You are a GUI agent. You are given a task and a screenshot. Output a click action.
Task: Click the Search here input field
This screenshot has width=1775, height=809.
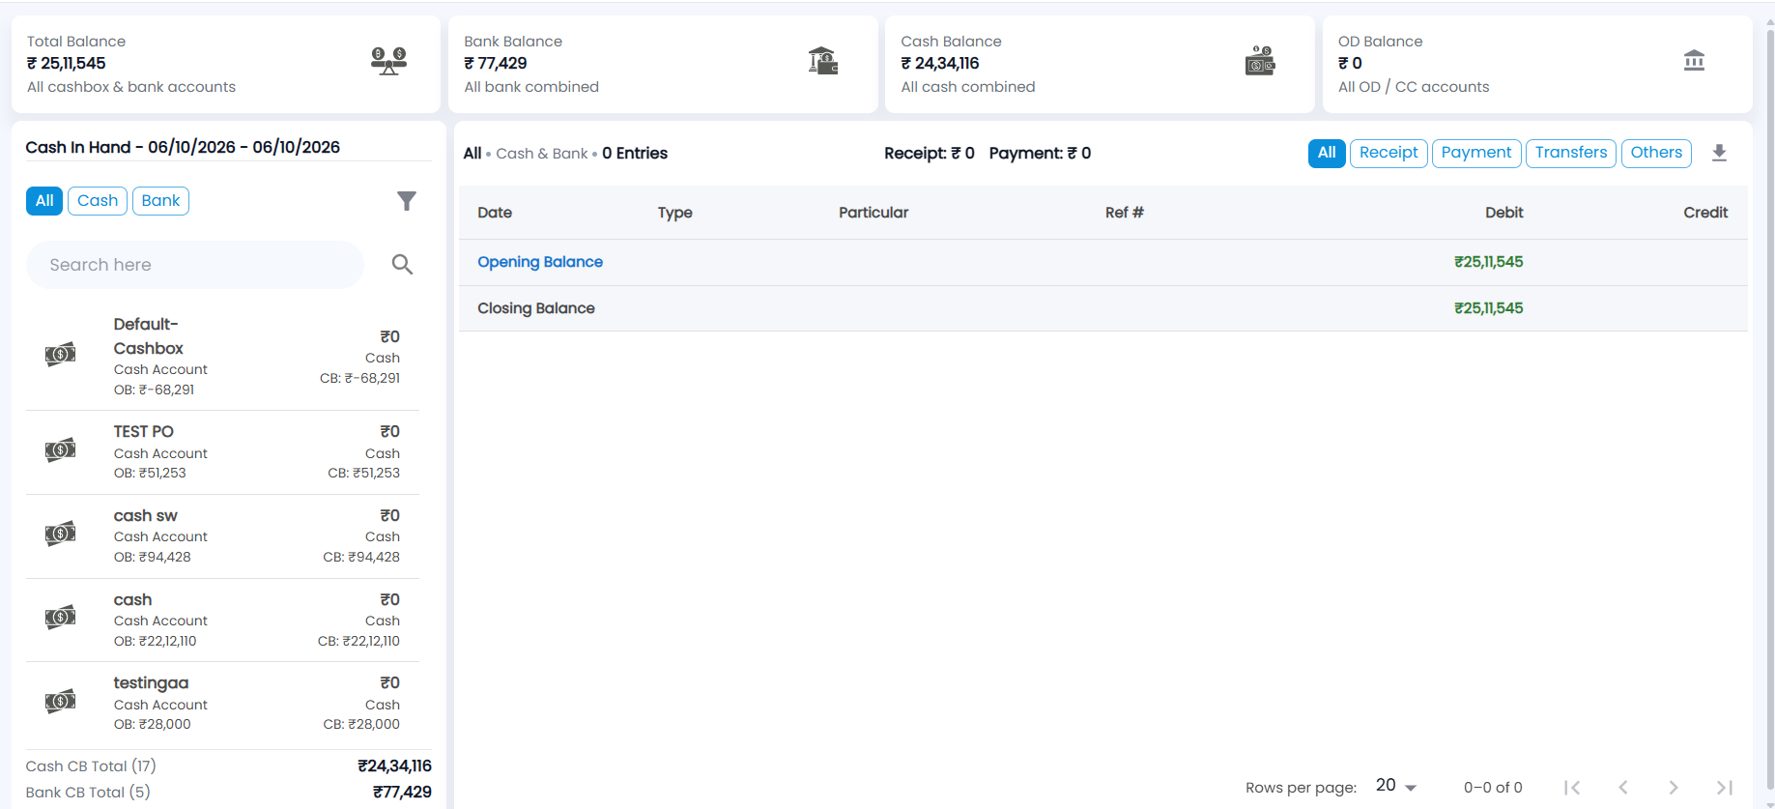point(195,265)
